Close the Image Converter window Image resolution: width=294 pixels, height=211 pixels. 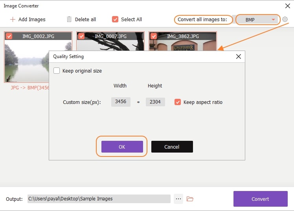coord(287,6)
